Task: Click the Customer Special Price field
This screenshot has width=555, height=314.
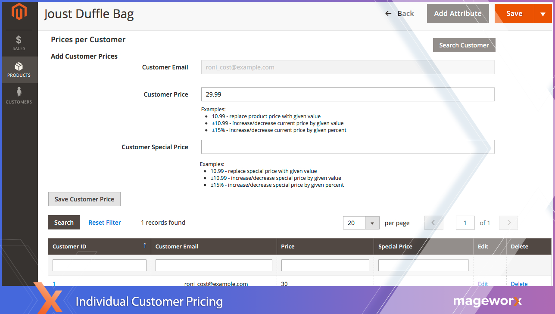Action: pos(347,147)
